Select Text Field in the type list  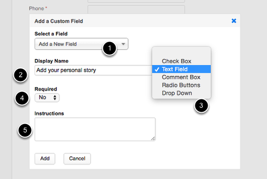181,69
